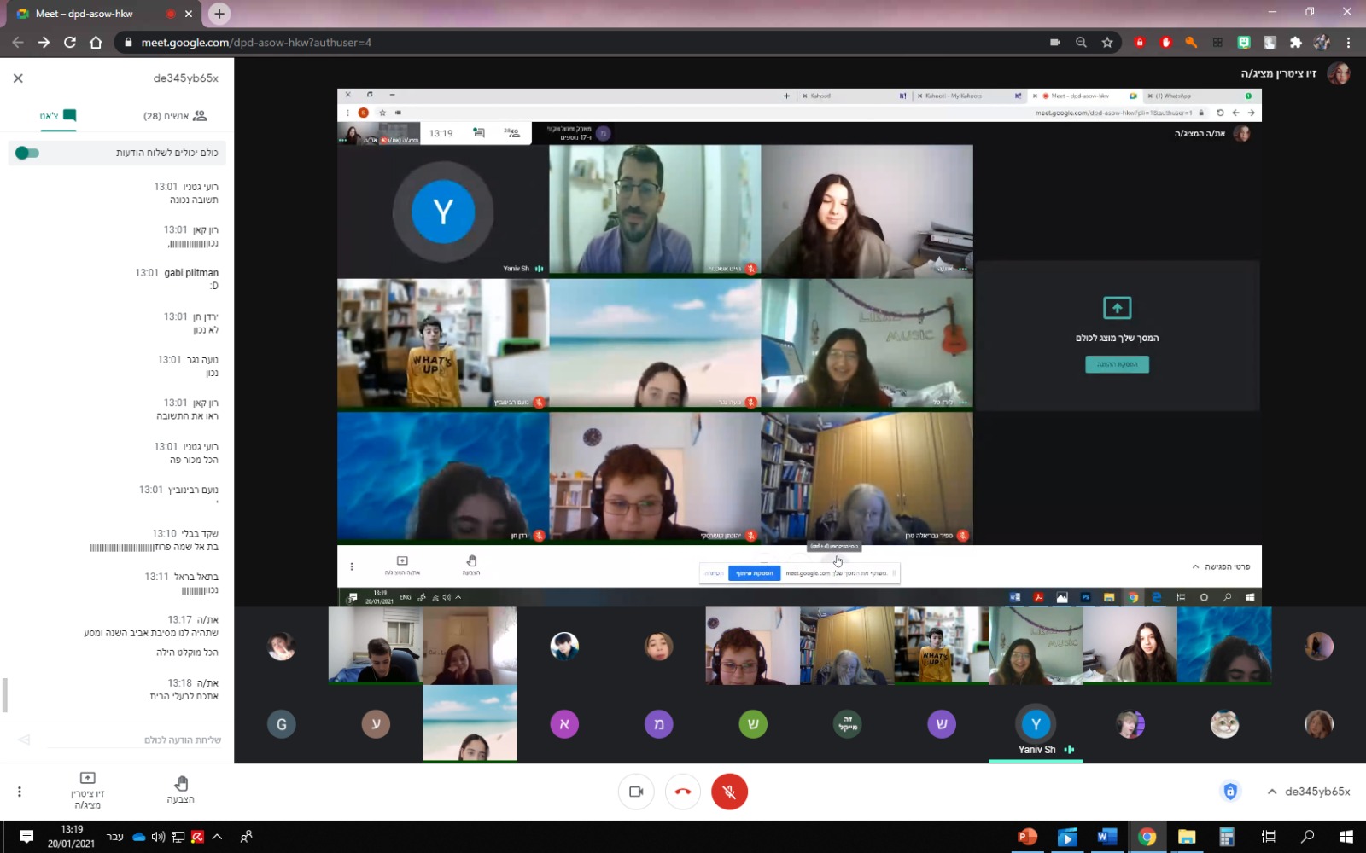The height and width of the screenshot is (853, 1366).
Task: Toggle the red muted microphone button
Action: 729,792
